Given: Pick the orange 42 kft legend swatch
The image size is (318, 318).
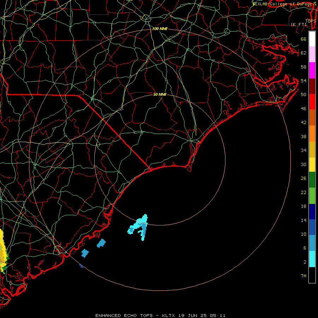Looking at the screenshot, I should (x=312, y=134).
